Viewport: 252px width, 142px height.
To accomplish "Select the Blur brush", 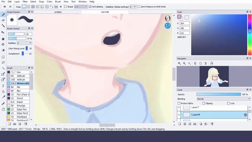I will 18,91.
